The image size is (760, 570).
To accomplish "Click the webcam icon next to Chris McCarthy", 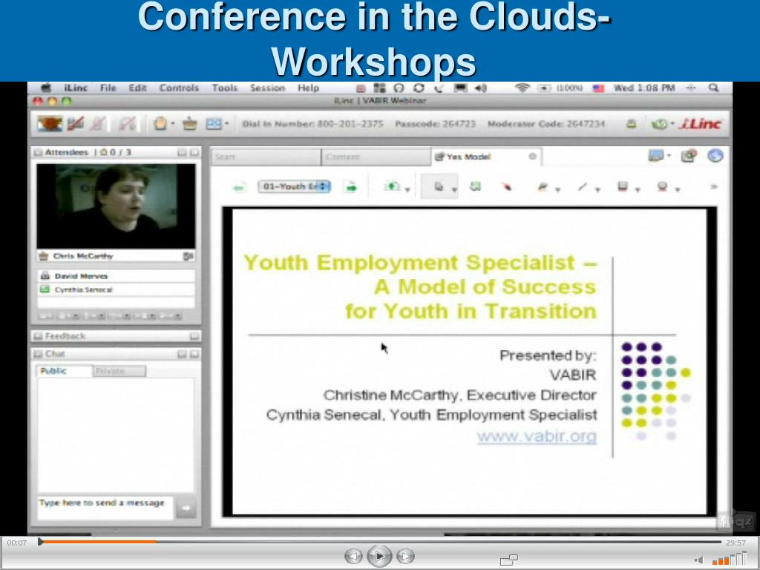I will point(189,256).
